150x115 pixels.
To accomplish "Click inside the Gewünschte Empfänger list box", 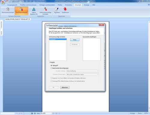I will point(91,50).
